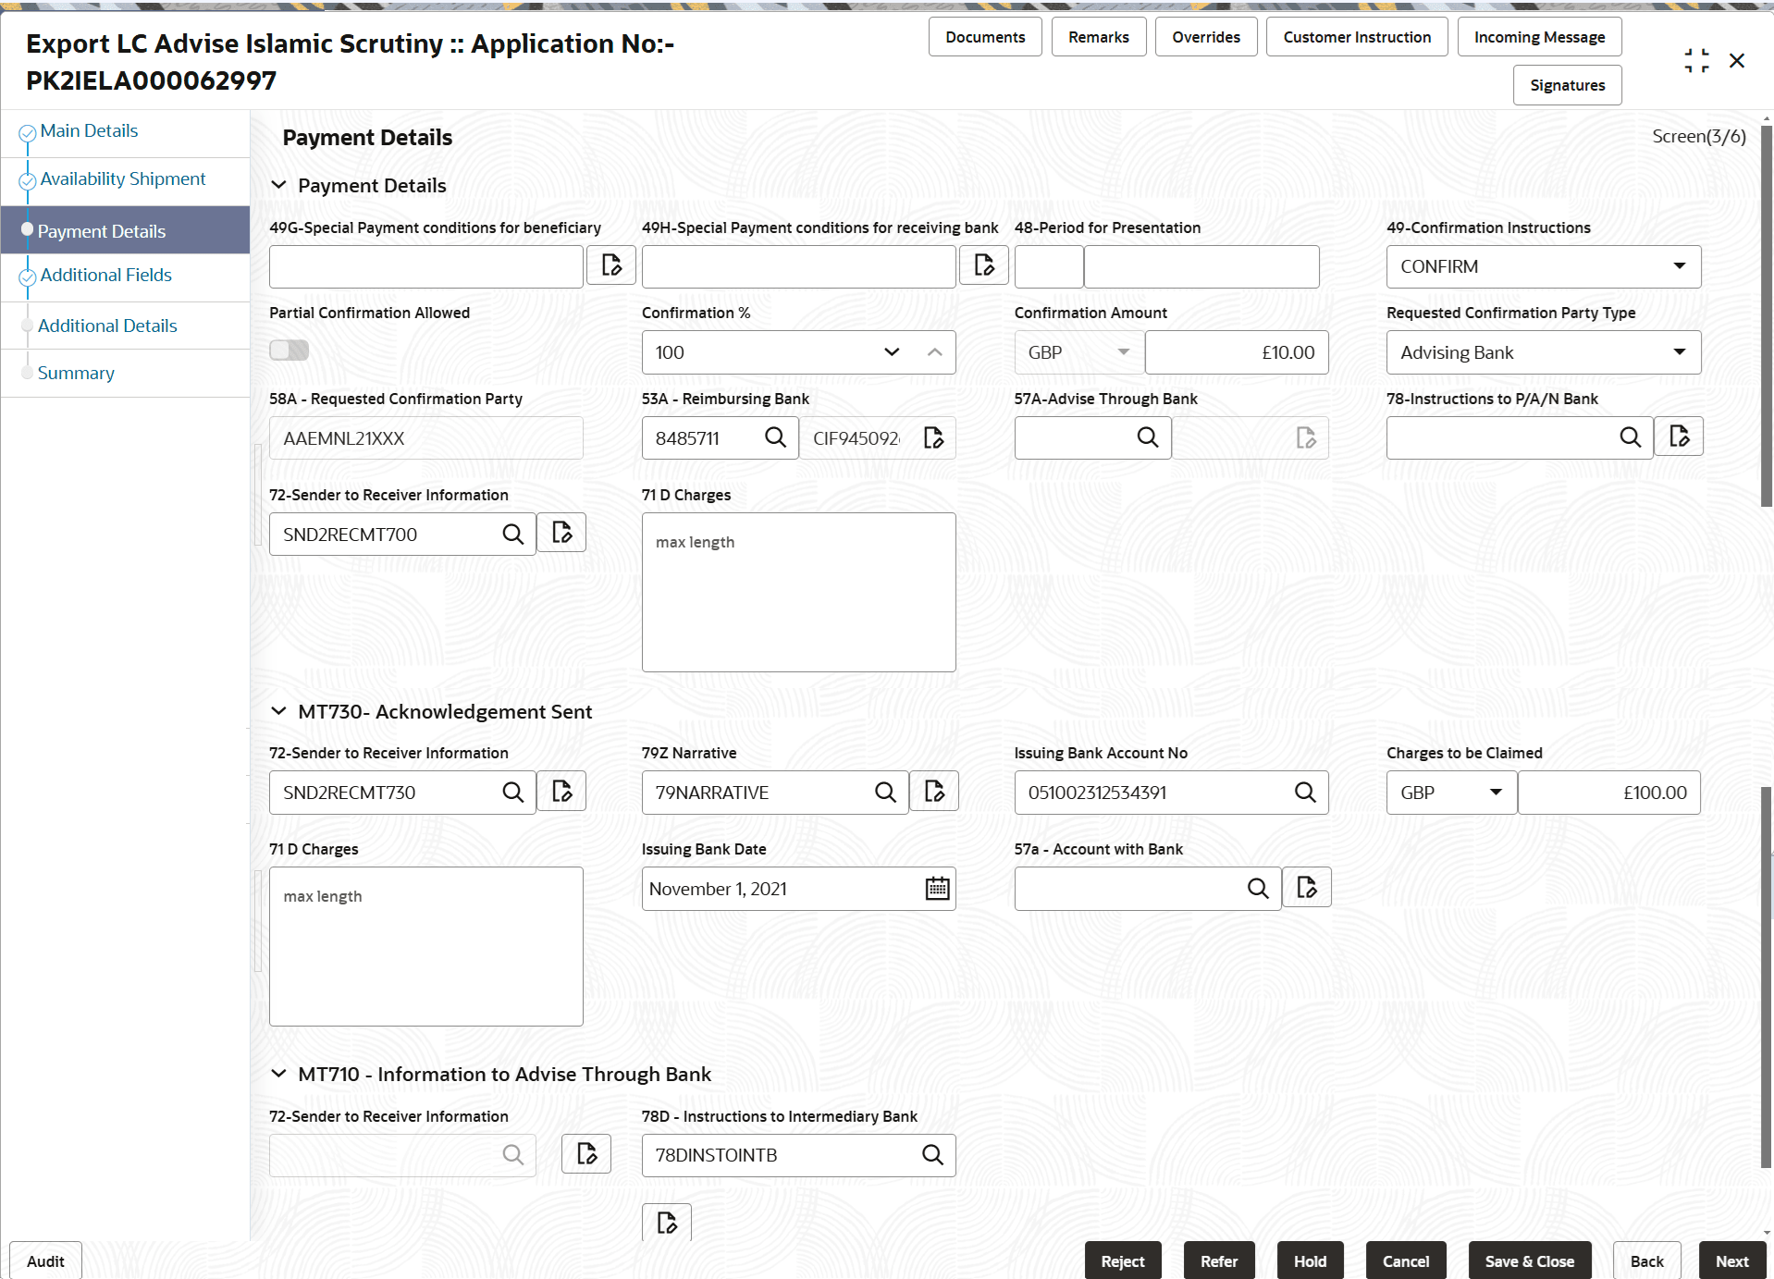
Task: Switch to the Overrides view
Action: [x=1205, y=36]
